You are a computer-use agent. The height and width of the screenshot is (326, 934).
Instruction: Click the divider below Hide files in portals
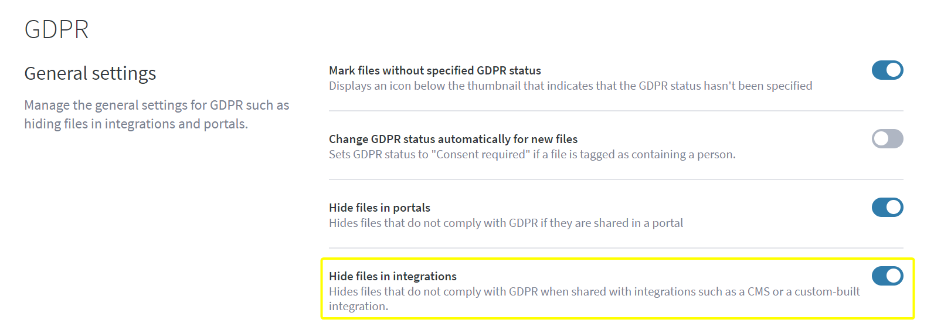(616, 248)
